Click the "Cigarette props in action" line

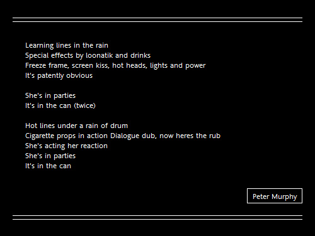tap(123, 136)
